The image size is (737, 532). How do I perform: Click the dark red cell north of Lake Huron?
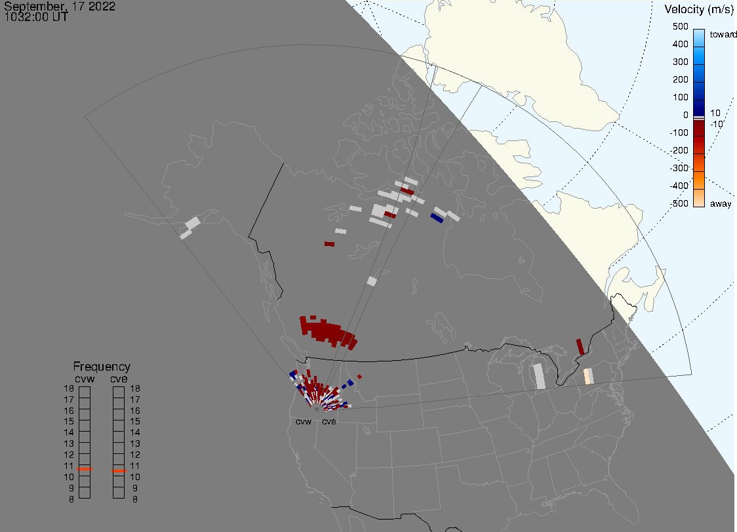(580, 346)
